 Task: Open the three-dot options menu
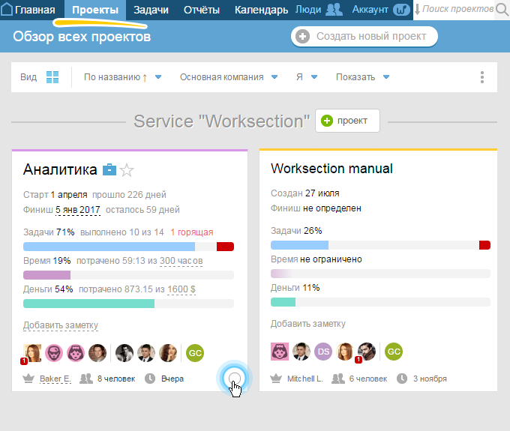pyautogui.click(x=482, y=77)
